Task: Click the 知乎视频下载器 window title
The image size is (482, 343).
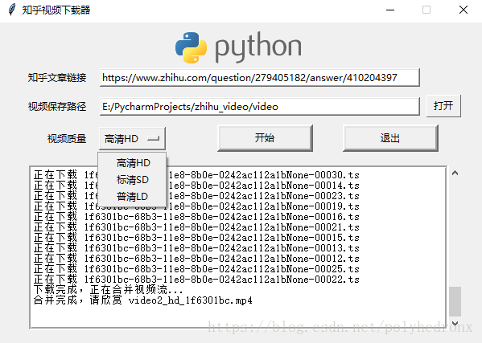Action: point(56,10)
